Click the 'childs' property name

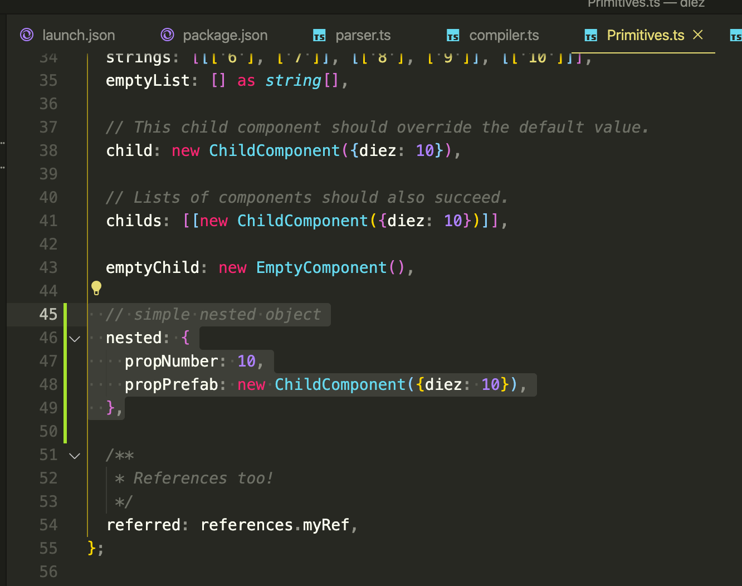click(134, 221)
